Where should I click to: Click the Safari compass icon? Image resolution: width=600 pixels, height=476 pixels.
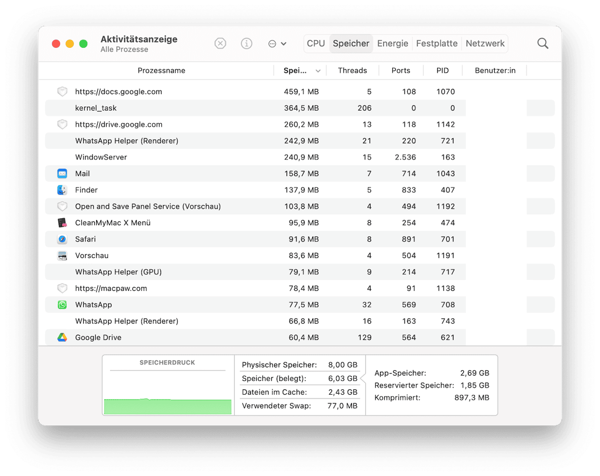click(x=62, y=239)
